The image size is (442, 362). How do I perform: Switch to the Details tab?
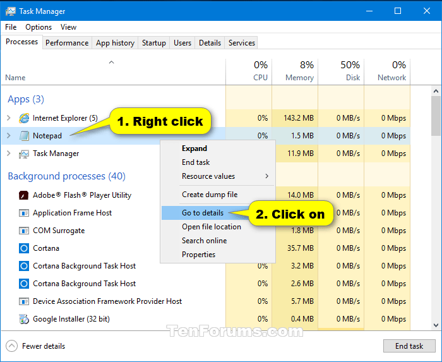(x=210, y=43)
